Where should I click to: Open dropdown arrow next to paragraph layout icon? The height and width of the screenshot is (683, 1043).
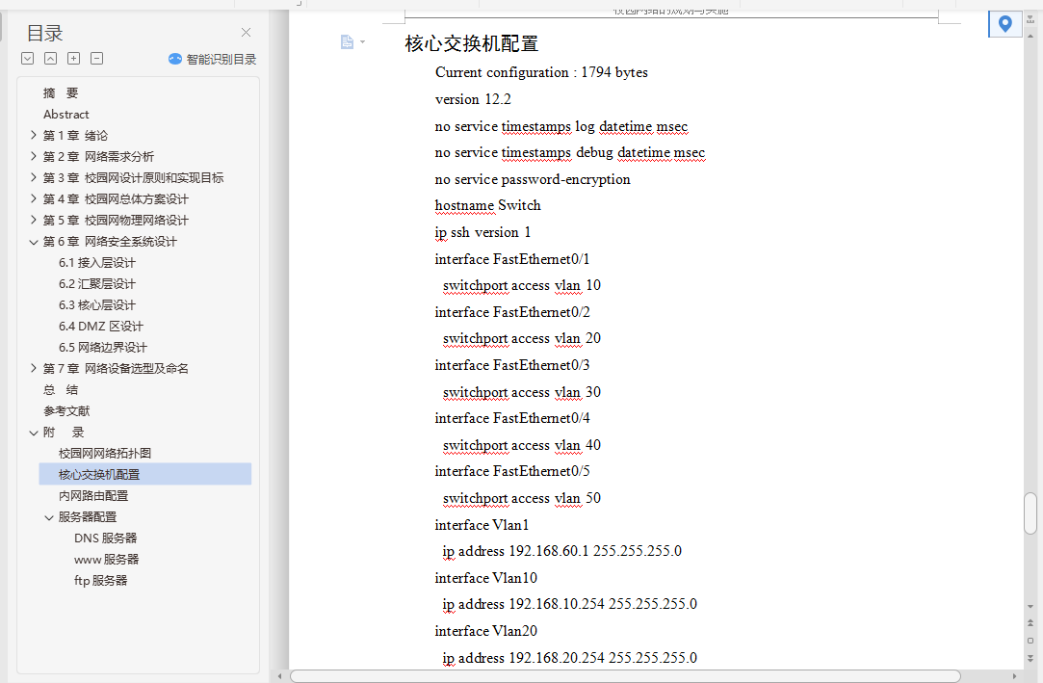(x=362, y=41)
